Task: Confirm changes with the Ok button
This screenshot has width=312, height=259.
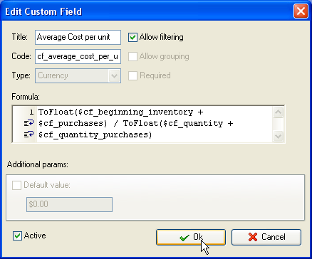Action: click(191, 237)
